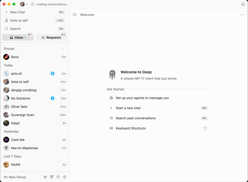
Task: Click the ants.sh avatar
Action: pos(6,73)
